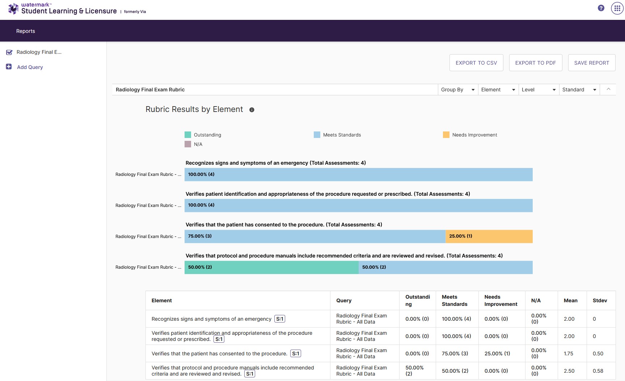Click the 75.00% (3) Meets Standards bar segment
Image resolution: width=625 pixels, height=381 pixels.
[315, 237]
